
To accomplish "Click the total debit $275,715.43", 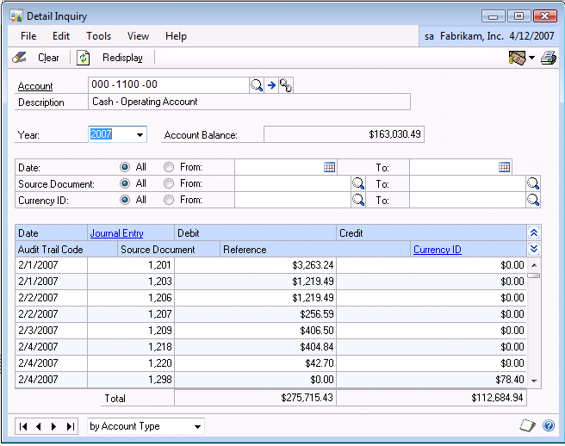I will pyautogui.click(x=255, y=398).
